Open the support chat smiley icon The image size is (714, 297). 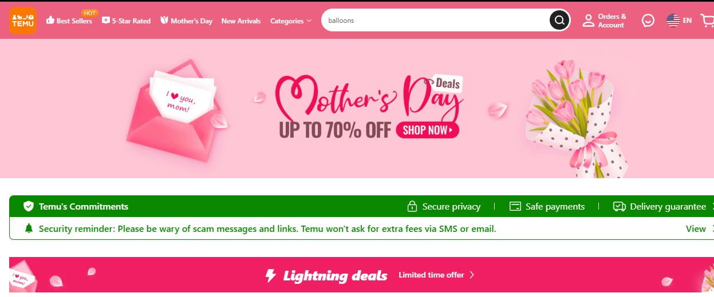[x=648, y=21]
